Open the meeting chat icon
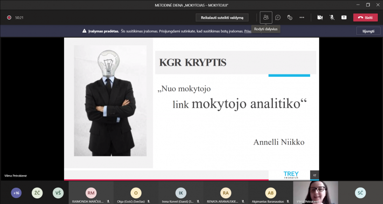383x204 pixels. pos(278,18)
